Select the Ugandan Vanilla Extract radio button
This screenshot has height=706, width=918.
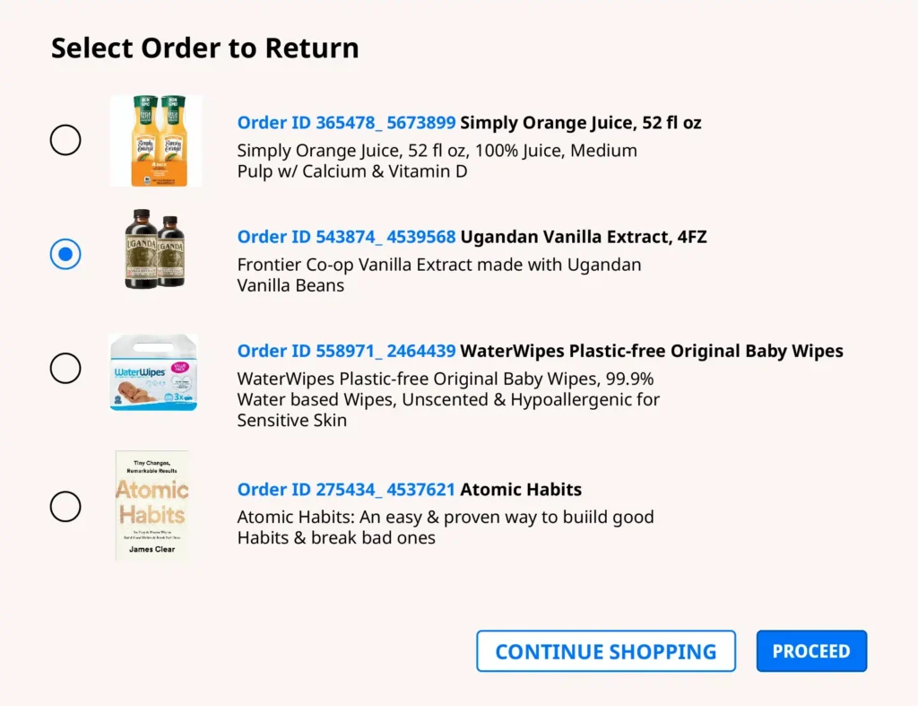65,254
